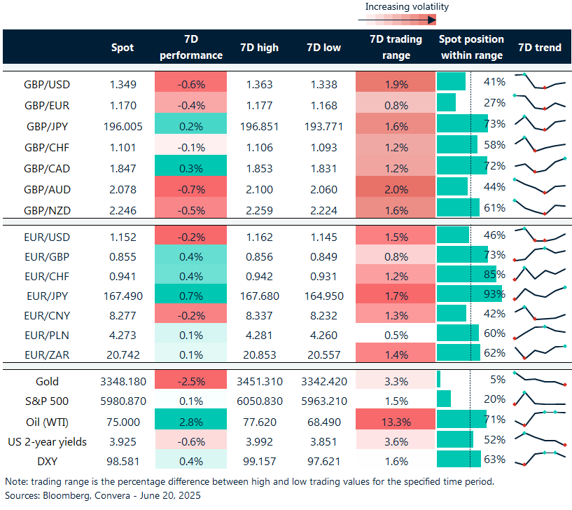572x510 pixels.
Task: Collapse the commodities section starting with Gold
Action: [48, 381]
